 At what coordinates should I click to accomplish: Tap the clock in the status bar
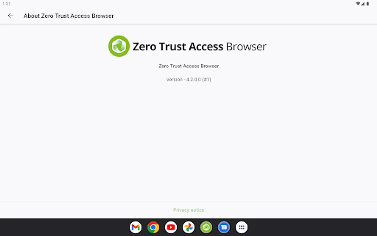(6, 4)
